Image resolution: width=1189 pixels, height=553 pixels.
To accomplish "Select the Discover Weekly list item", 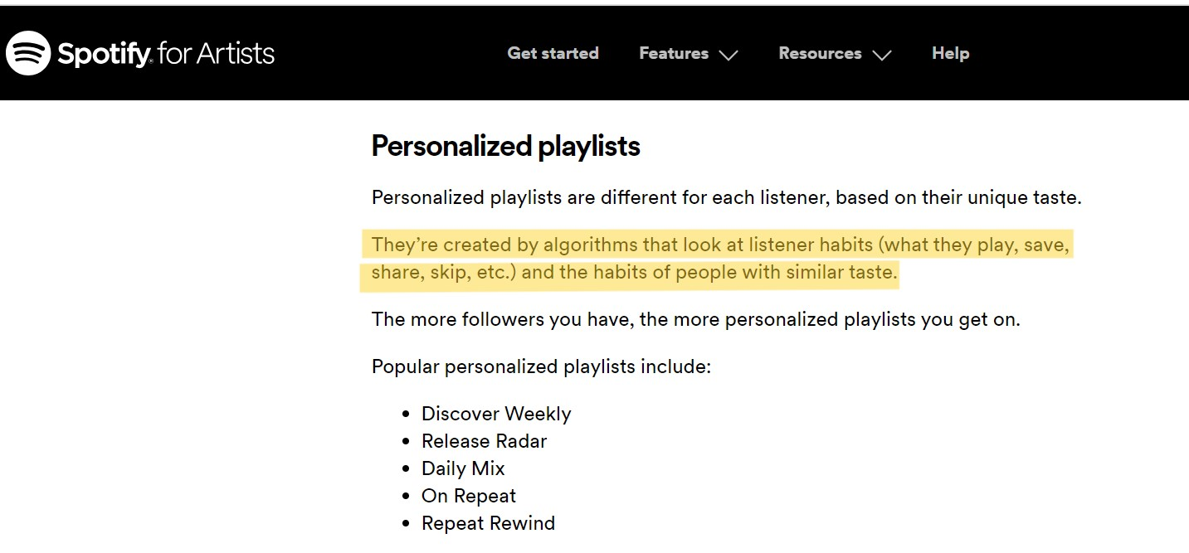I will (x=496, y=414).
